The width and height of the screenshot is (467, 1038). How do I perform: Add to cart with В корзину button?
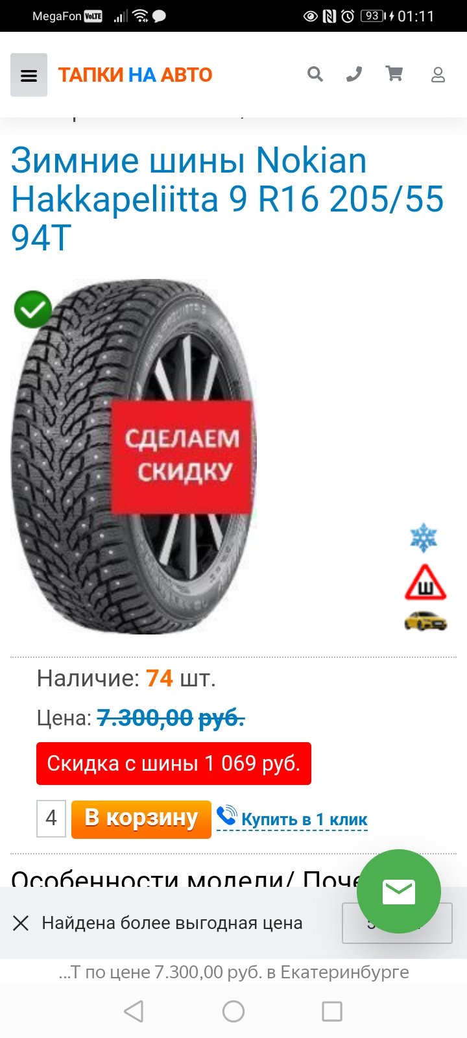[141, 819]
